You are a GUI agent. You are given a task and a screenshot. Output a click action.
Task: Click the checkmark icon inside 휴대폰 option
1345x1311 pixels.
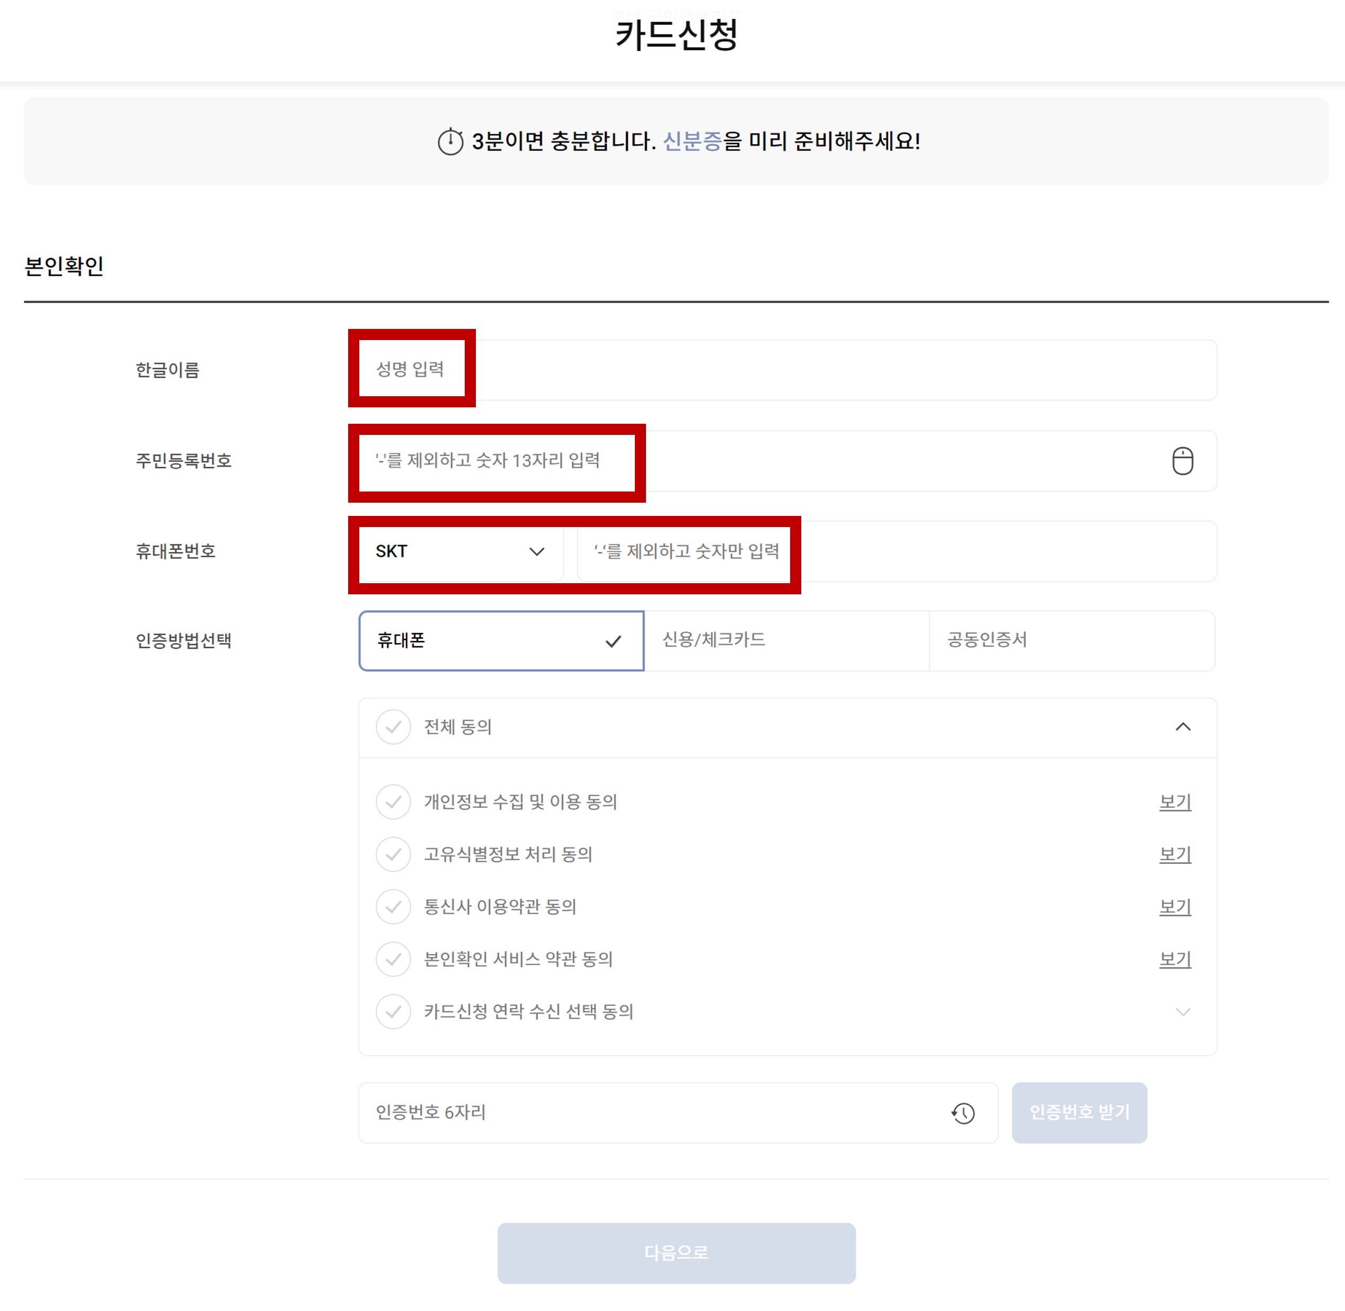pos(612,641)
